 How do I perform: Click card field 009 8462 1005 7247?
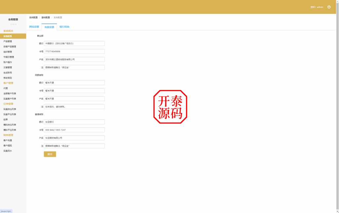(x=74, y=130)
